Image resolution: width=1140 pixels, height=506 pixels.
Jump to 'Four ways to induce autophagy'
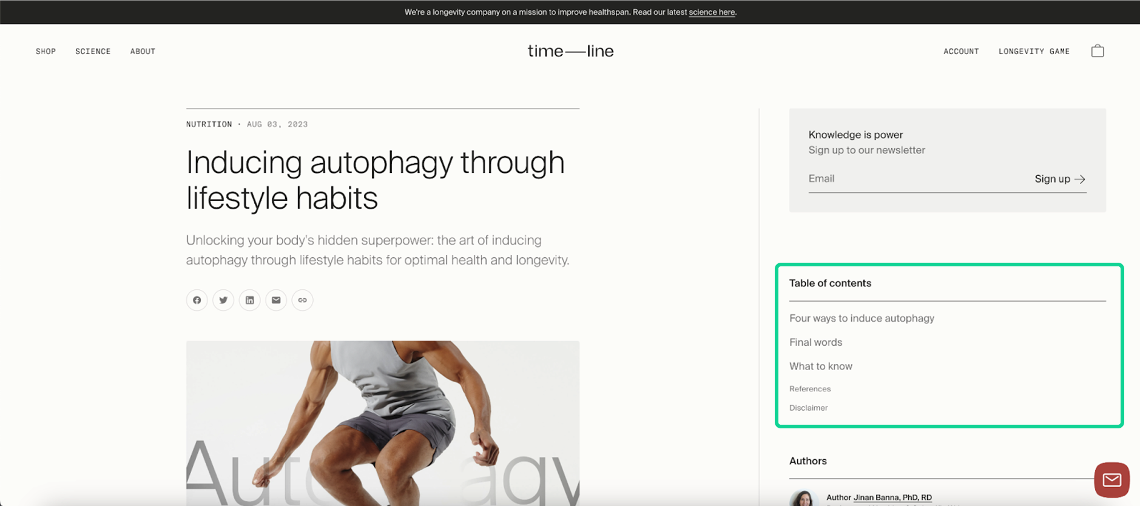click(x=862, y=319)
